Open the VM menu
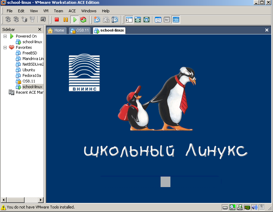Viewport: 273px width, 212px height. click(x=46, y=11)
